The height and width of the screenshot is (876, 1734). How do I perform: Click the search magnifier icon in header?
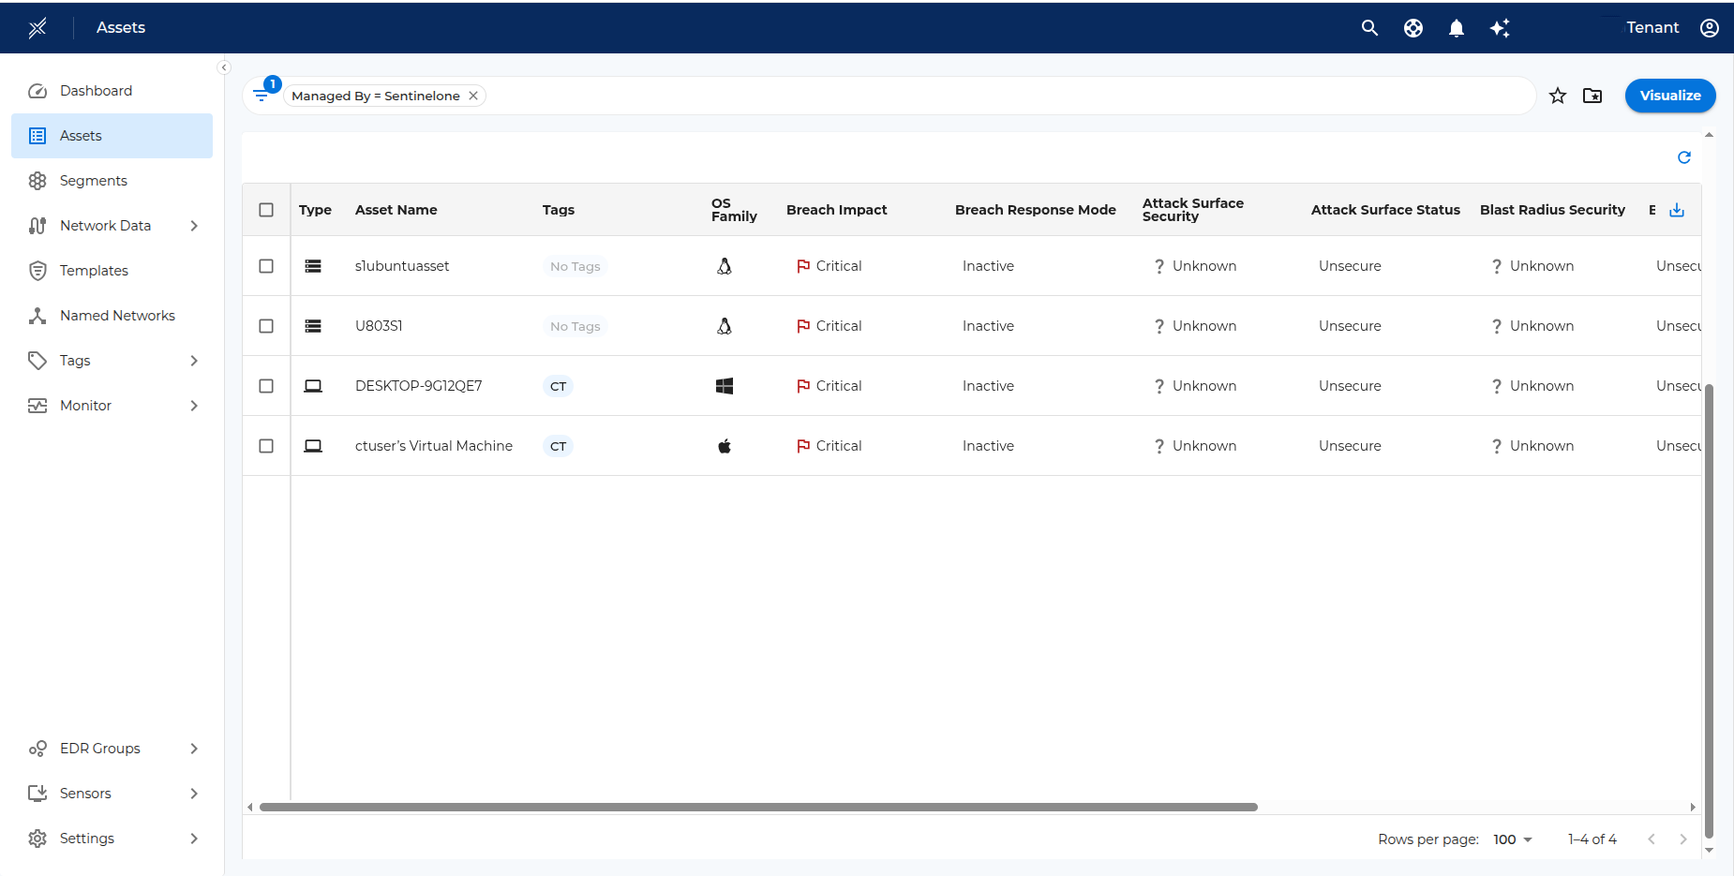(1369, 28)
